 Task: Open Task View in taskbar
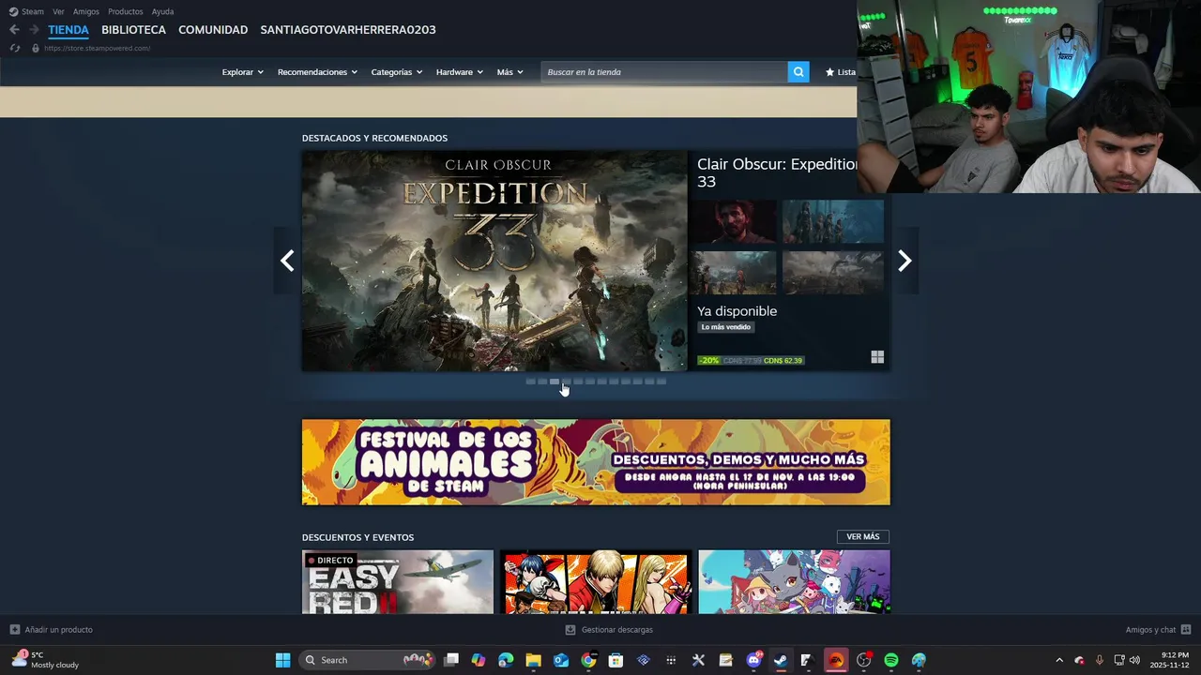451,660
